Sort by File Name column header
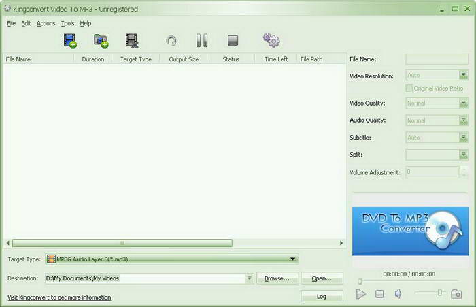Viewport: 476px width, 307px height. pyautogui.click(x=38, y=59)
